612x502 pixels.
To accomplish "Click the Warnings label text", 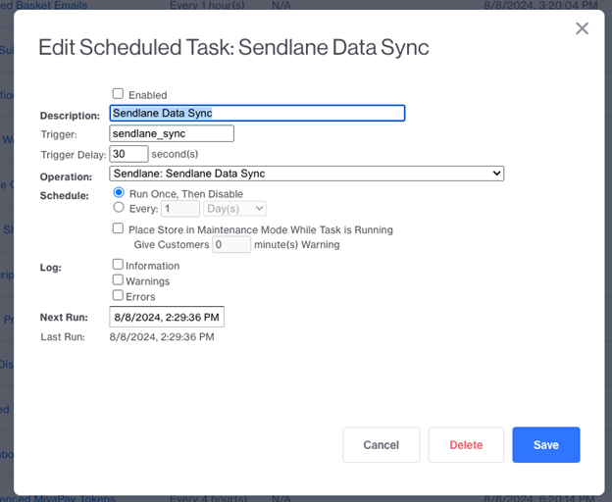I will coord(147,281).
